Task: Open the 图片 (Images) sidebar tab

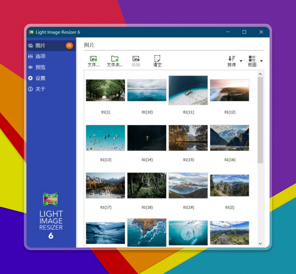Action: click(40, 46)
